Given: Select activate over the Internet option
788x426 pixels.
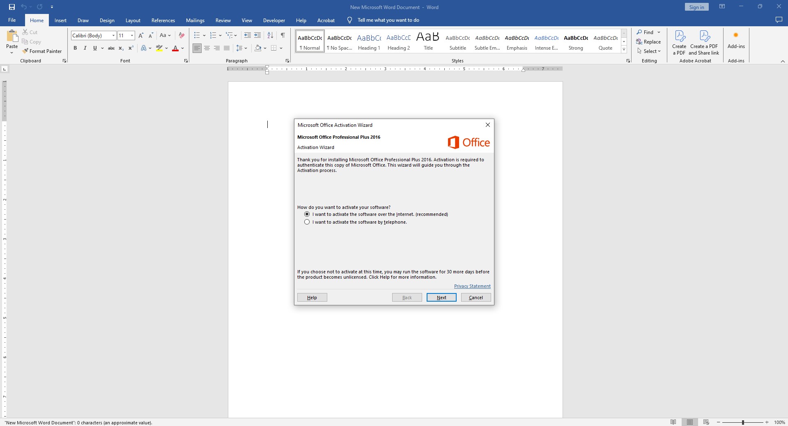Looking at the screenshot, I should pyautogui.click(x=307, y=214).
